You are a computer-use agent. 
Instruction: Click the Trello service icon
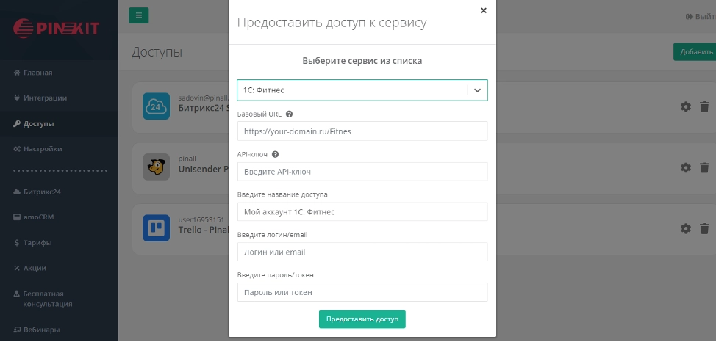[156, 228]
